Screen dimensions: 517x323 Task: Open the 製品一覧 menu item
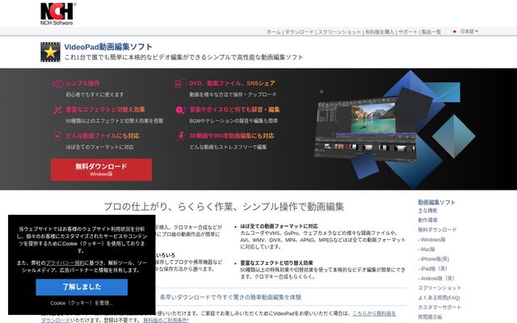[x=431, y=32]
